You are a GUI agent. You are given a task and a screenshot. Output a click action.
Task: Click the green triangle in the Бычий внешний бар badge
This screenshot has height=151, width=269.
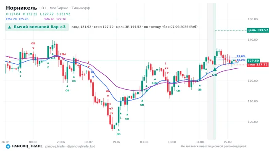[x=10, y=27]
